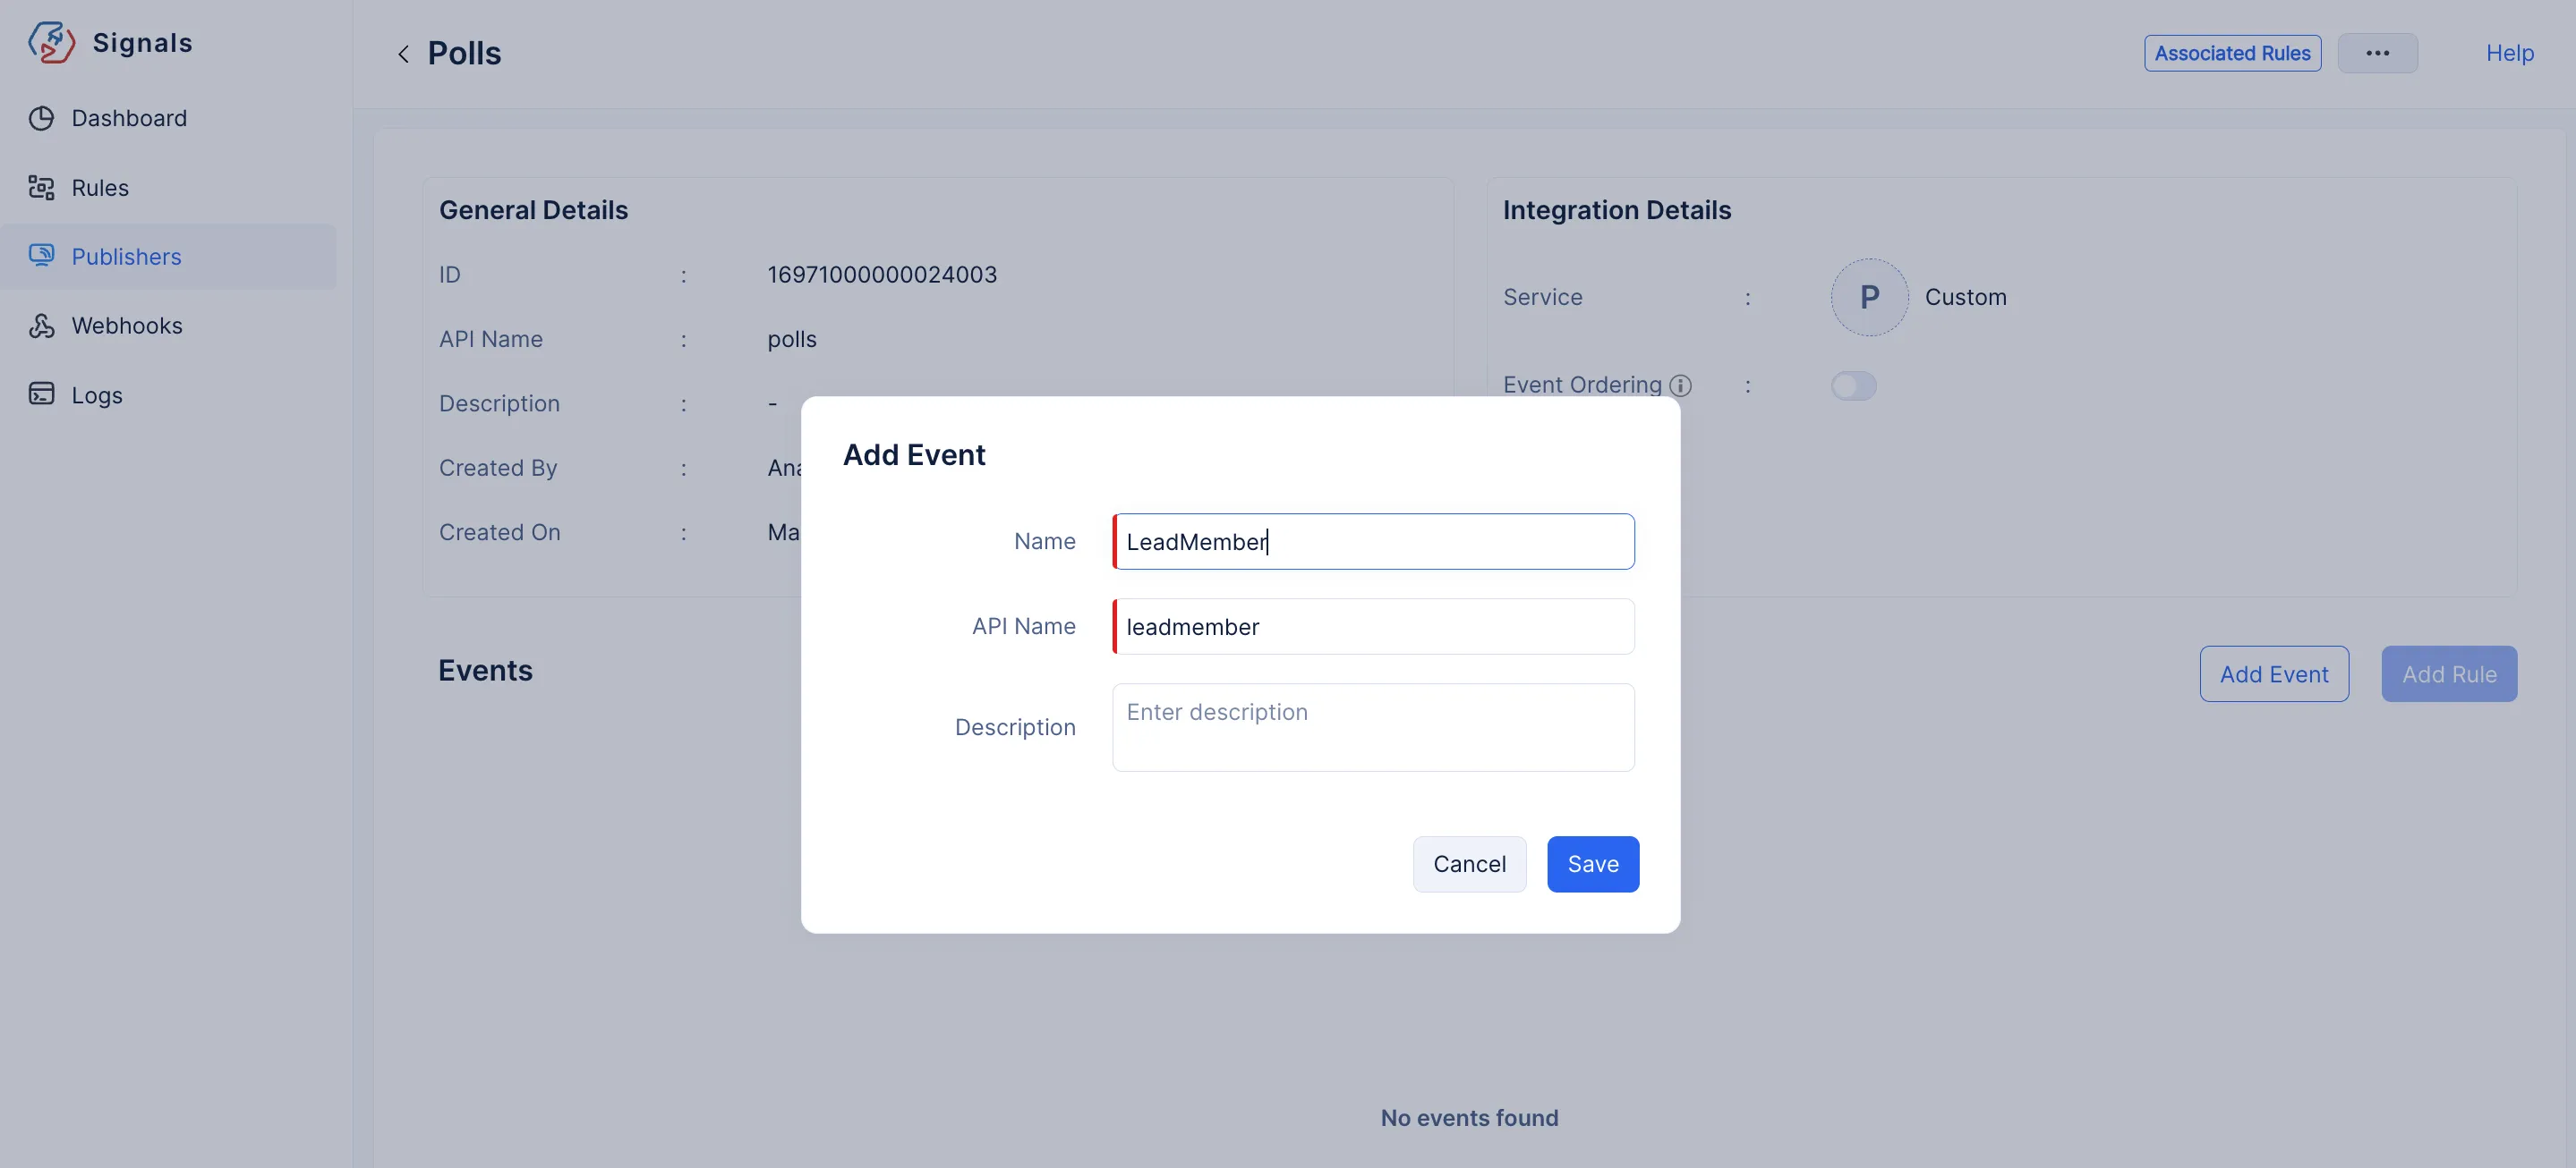Image resolution: width=2576 pixels, height=1168 pixels.
Task: Select the Rules sidebar icon
Action: (41, 187)
